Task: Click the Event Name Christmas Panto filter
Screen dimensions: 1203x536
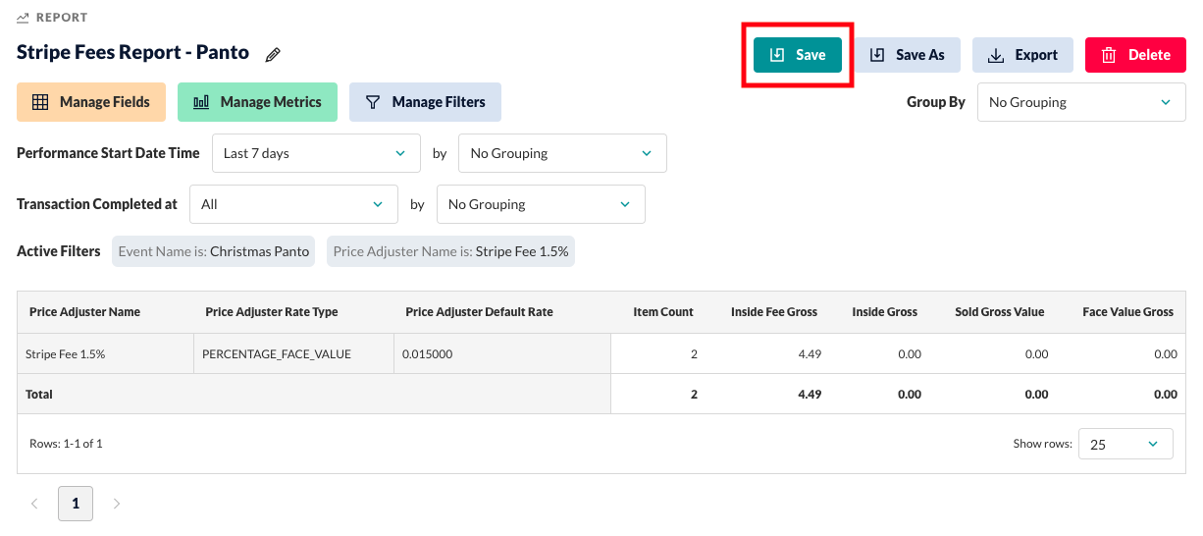Action: click(x=214, y=251)
